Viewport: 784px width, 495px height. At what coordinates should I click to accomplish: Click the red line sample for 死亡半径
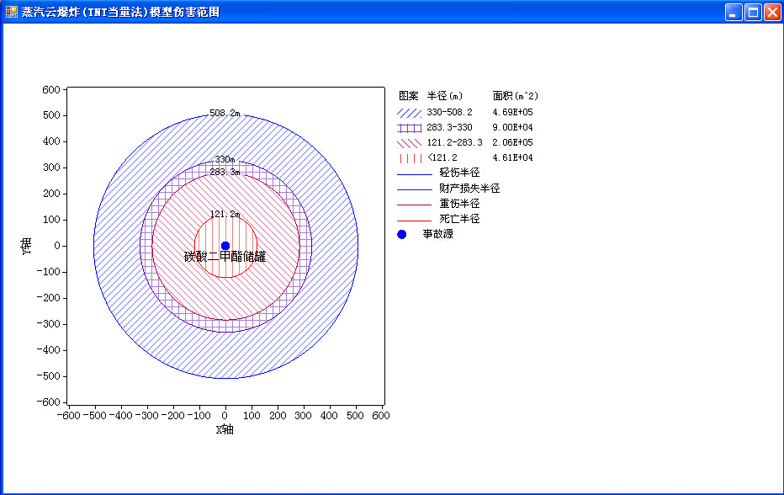pyautogui.click(x=415, y=221)
